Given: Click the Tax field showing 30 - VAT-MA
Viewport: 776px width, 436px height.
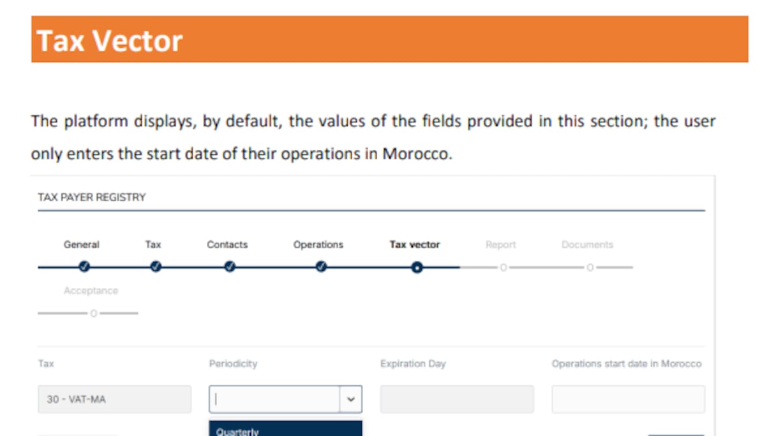Looking at the screenshot, I should [x=114, y=399].
